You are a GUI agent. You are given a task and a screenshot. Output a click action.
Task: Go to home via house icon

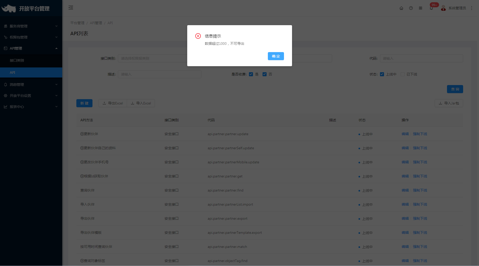tap(401, 8)
